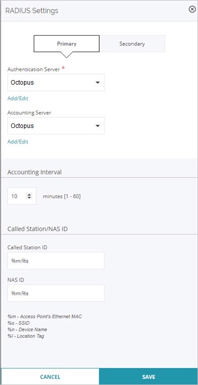Focus the Accounting Interval minutes field
The image size is (198, 385).
click(x=22, y=196)
